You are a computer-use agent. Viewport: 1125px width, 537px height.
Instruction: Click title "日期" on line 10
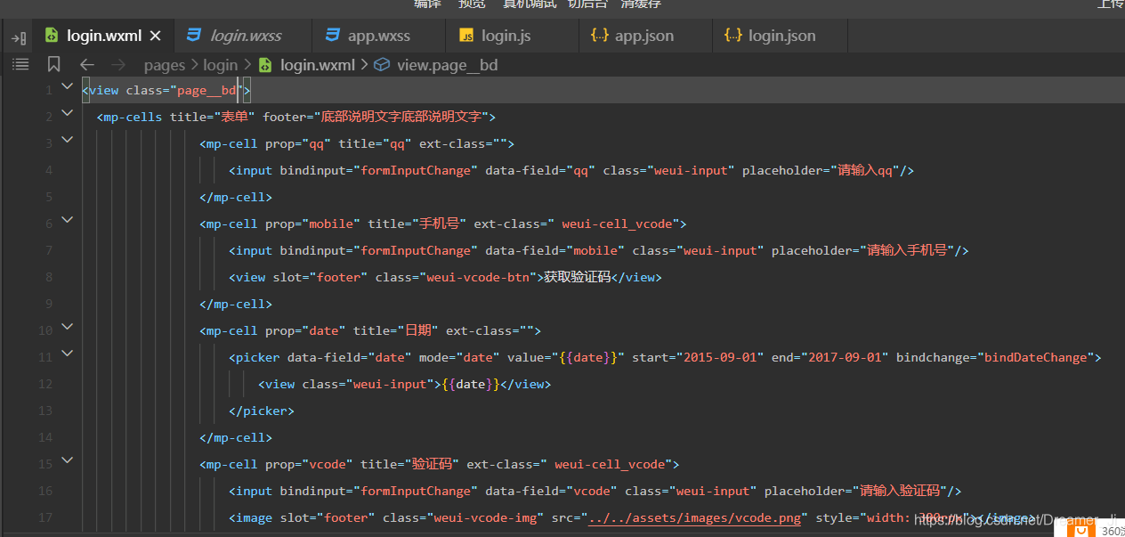tap(418, 330)
